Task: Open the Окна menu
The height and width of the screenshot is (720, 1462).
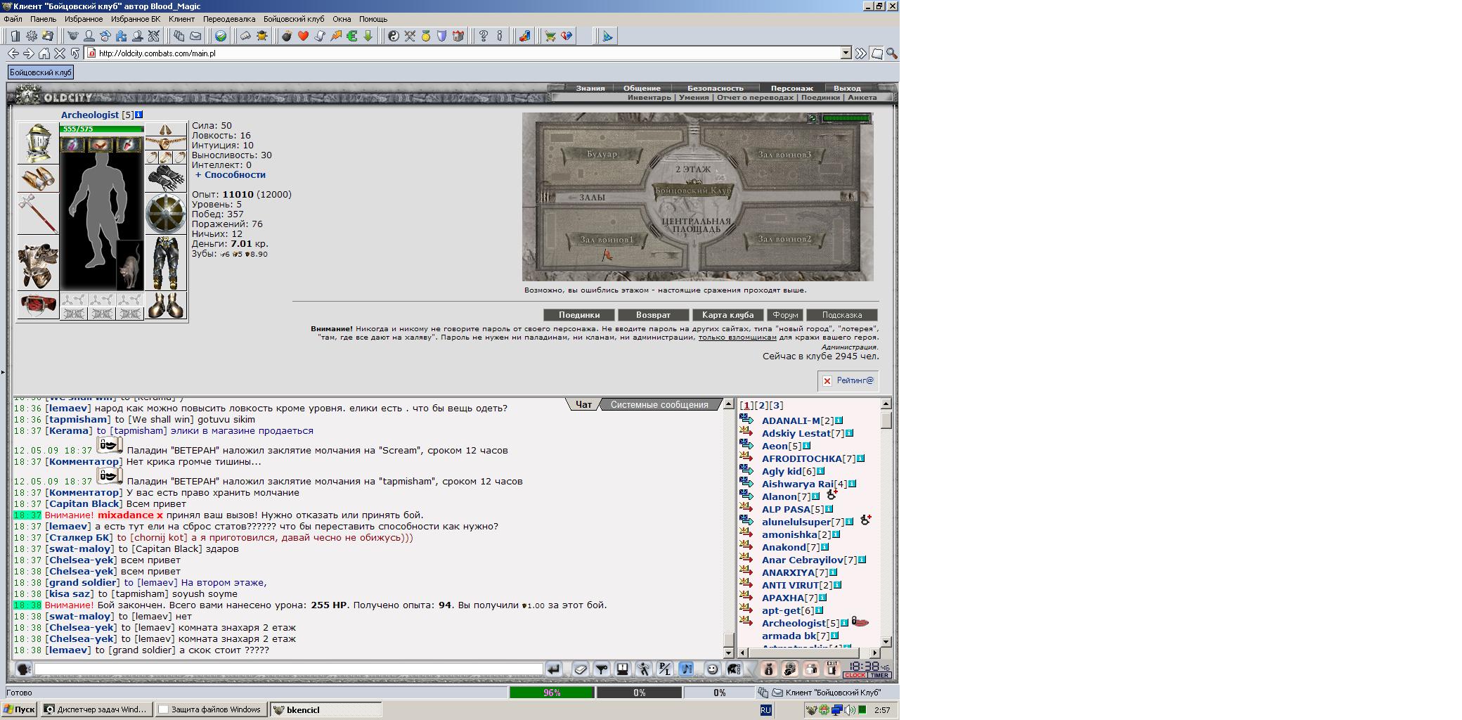Action: (x=342, y=19)
